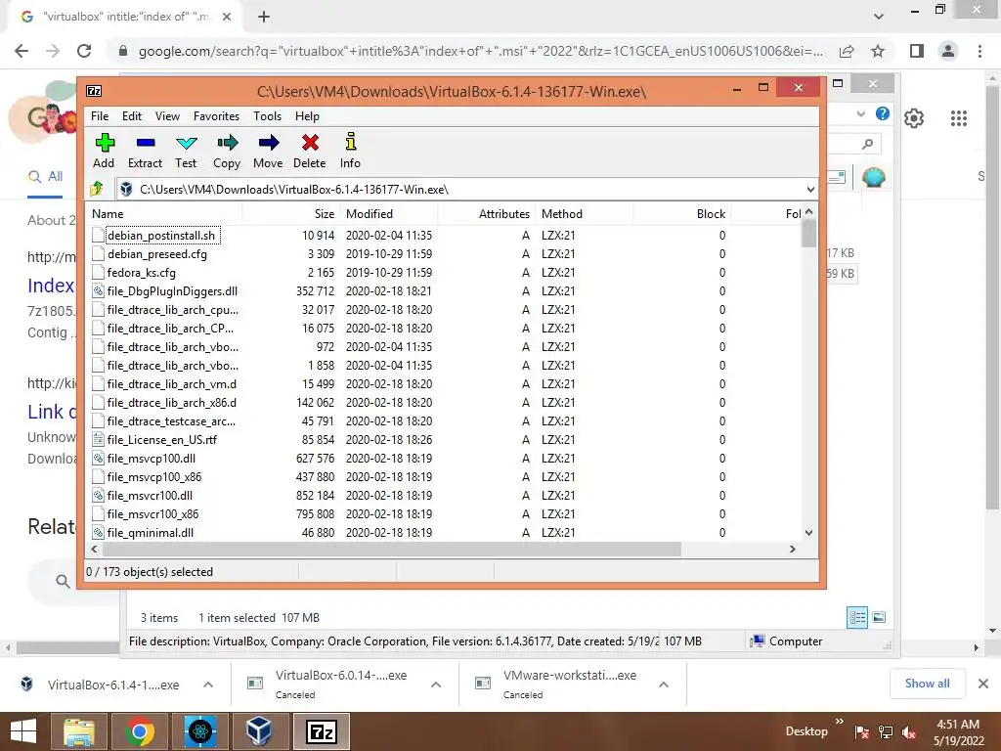Click the Extract toolbar icon
The image size is (1001, 751).
click(146, 143)
